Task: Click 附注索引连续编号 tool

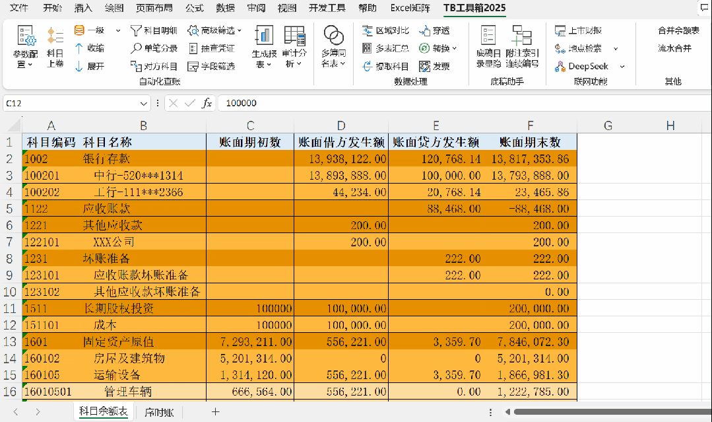Action: pyautogui.click(x=522, y=47)
